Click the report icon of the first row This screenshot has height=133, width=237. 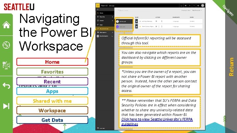(137, 21)
